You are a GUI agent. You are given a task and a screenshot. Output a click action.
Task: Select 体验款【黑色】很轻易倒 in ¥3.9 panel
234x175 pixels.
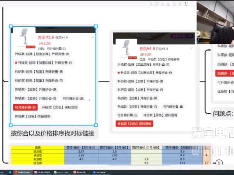coord(60,107)
